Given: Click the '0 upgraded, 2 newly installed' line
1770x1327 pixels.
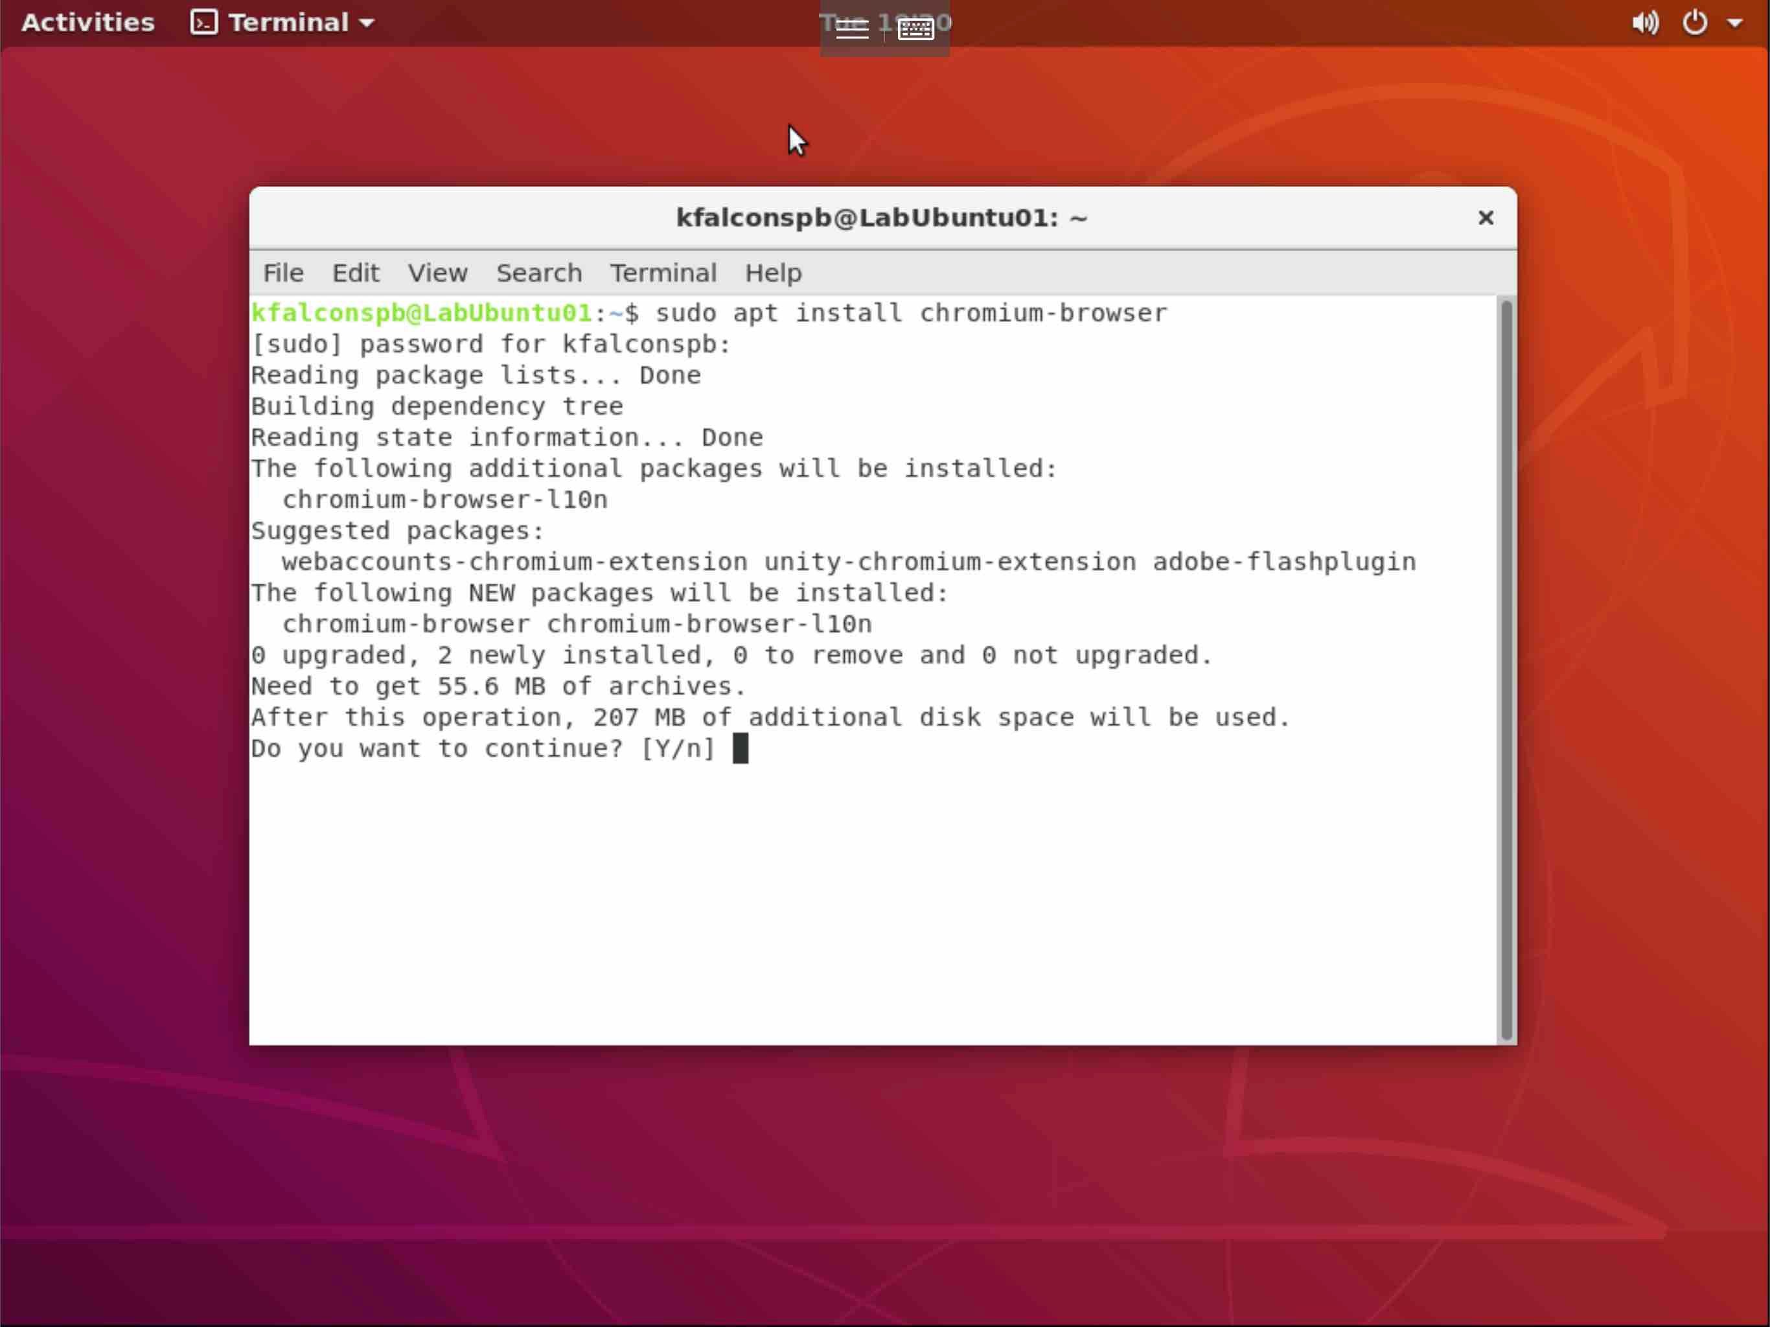Looking at the screenshot, I should coord(732,656).
